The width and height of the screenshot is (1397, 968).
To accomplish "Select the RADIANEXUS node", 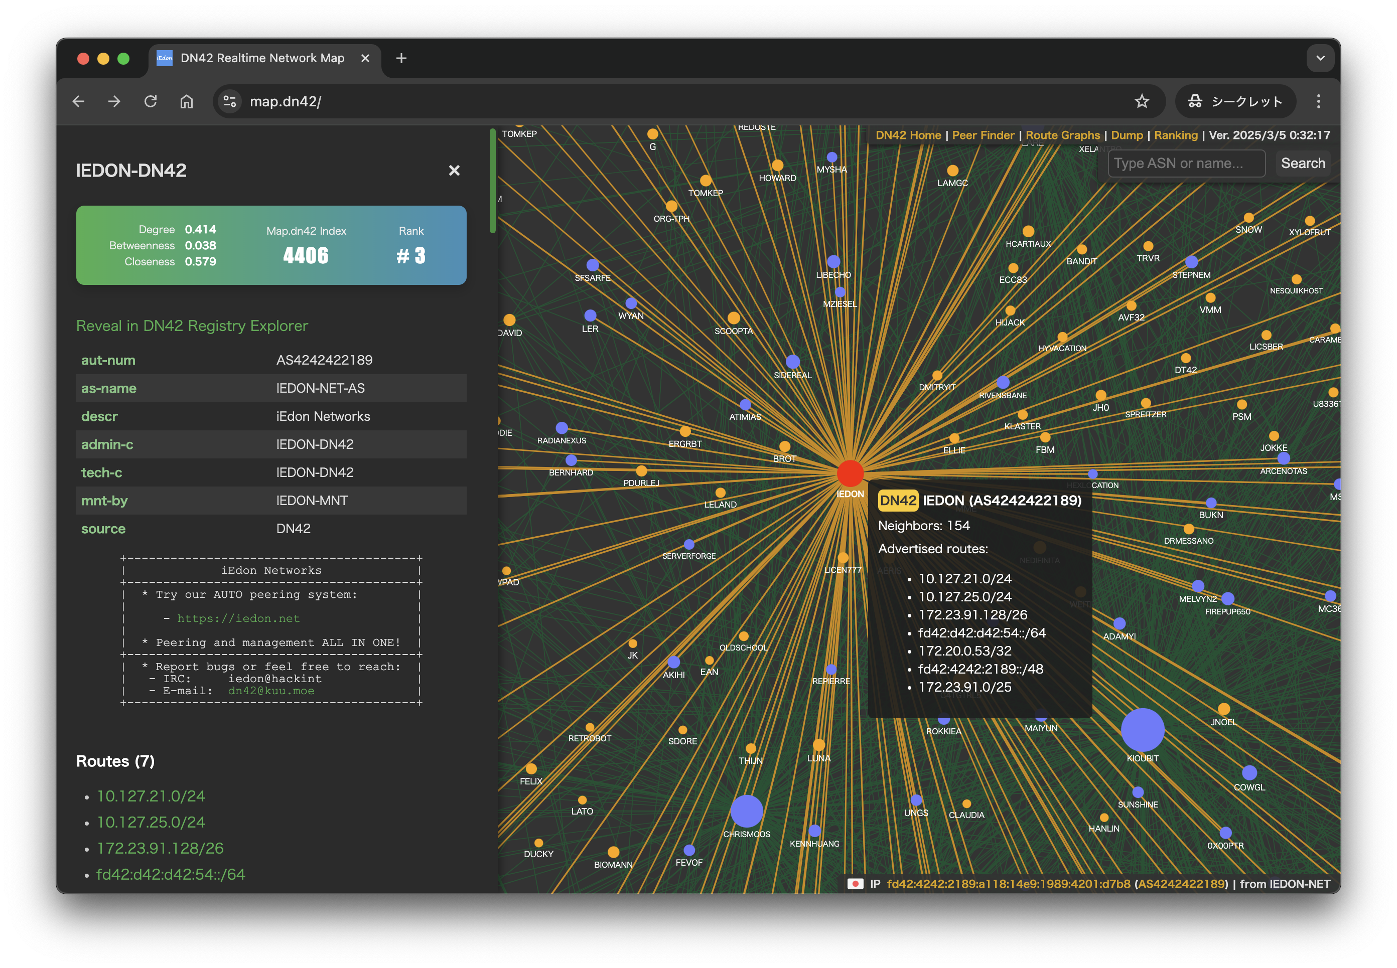I will click(x=562, y=428).
